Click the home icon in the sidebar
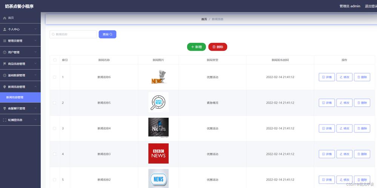 pos(5,18)
